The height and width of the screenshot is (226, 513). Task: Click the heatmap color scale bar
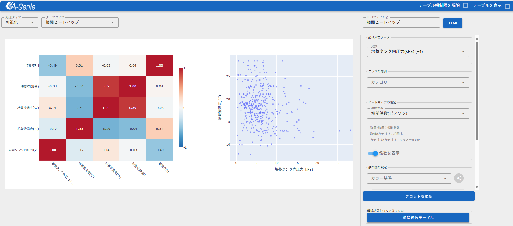click(x=181, y=108)
